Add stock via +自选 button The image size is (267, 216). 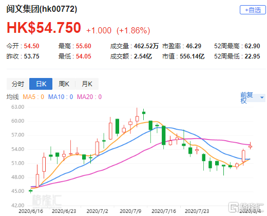tap(253, 10)
